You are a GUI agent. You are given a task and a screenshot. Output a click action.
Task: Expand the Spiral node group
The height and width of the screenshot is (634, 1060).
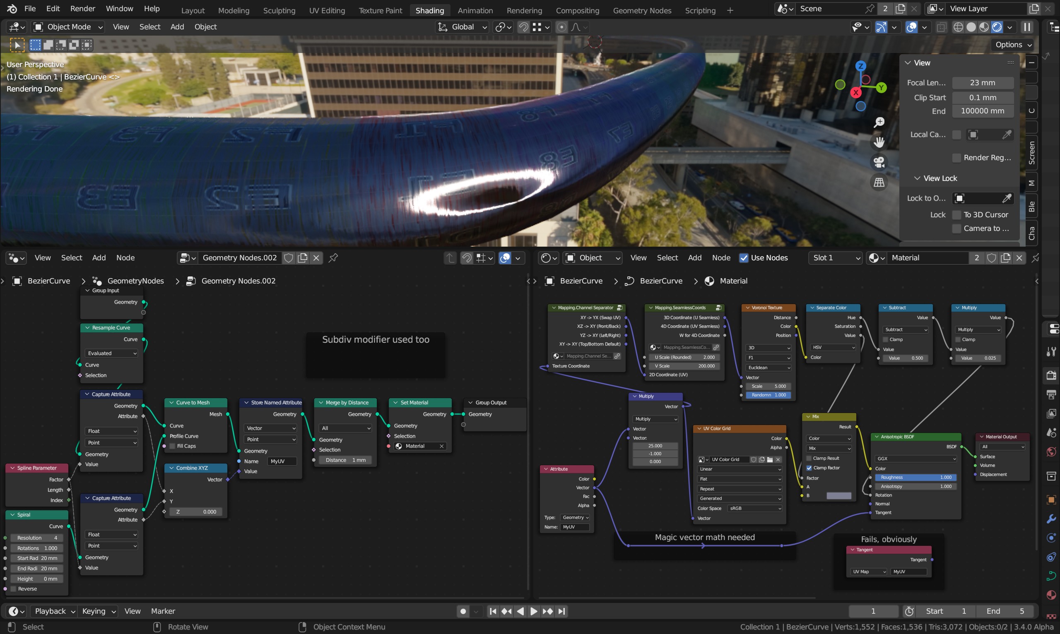click(x=12, y=514)
